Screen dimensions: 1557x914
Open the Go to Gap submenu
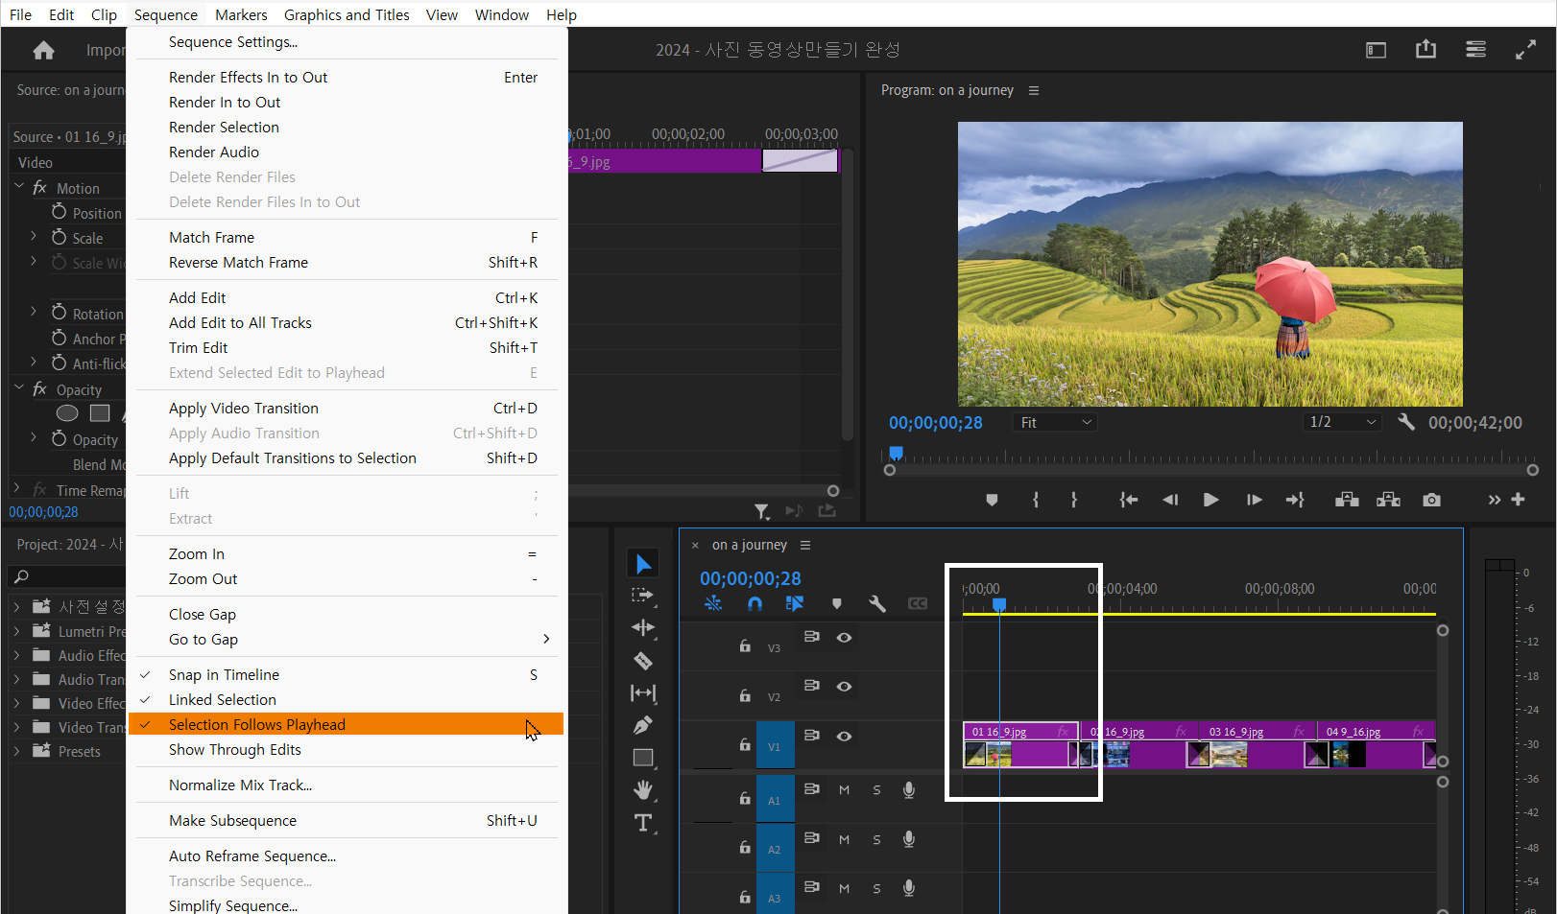coord(347,640)
